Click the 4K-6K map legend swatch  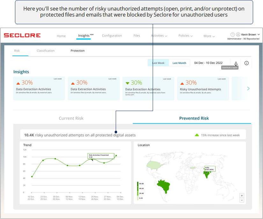(138, 188)
